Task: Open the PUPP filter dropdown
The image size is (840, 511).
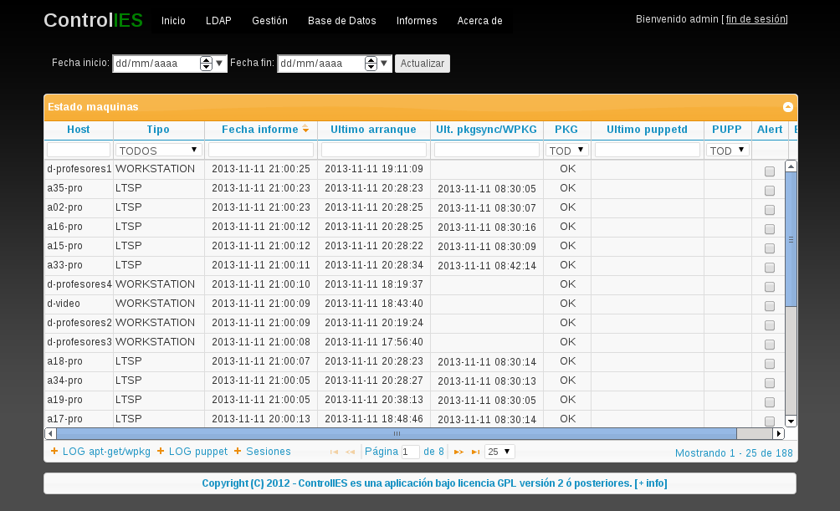Action: point(728,150)
